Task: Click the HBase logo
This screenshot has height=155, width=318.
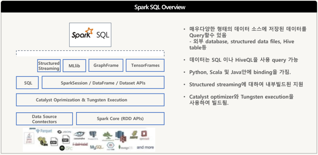Action: click(x=80, y=145)
